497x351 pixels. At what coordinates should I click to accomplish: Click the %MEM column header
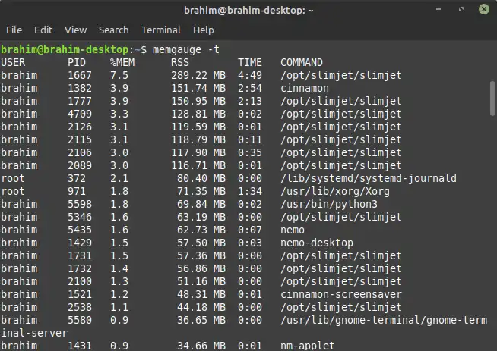(x=122, y=62)
